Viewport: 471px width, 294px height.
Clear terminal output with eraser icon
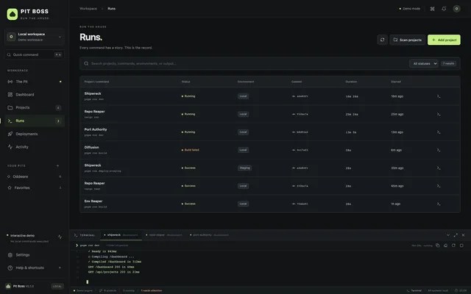445,245
